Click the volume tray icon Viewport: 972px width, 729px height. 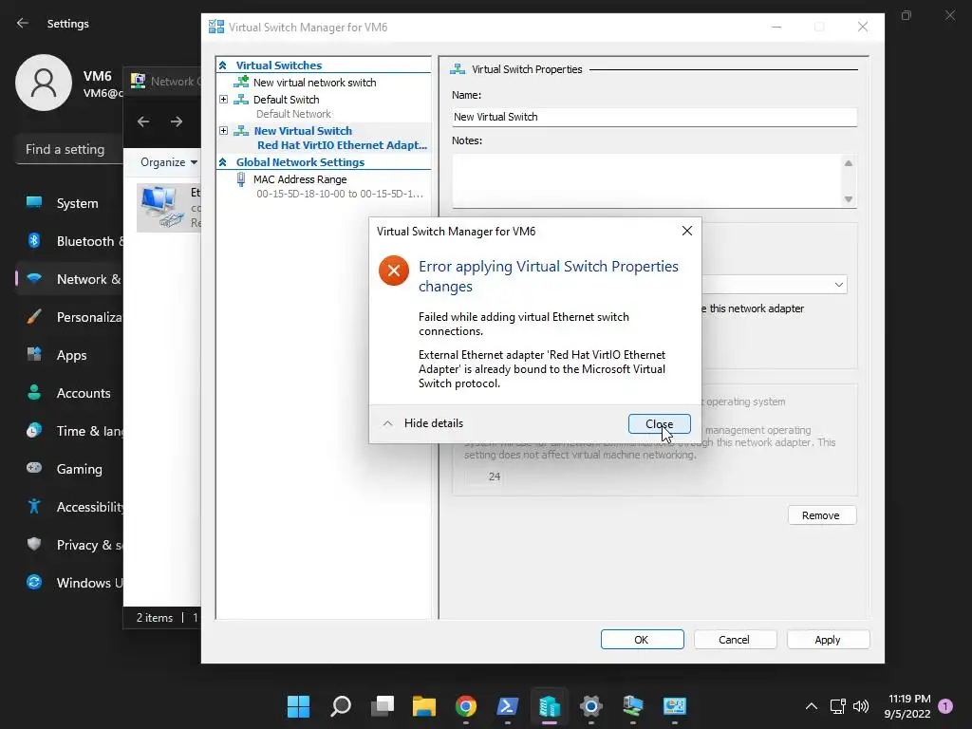point(861,706)
